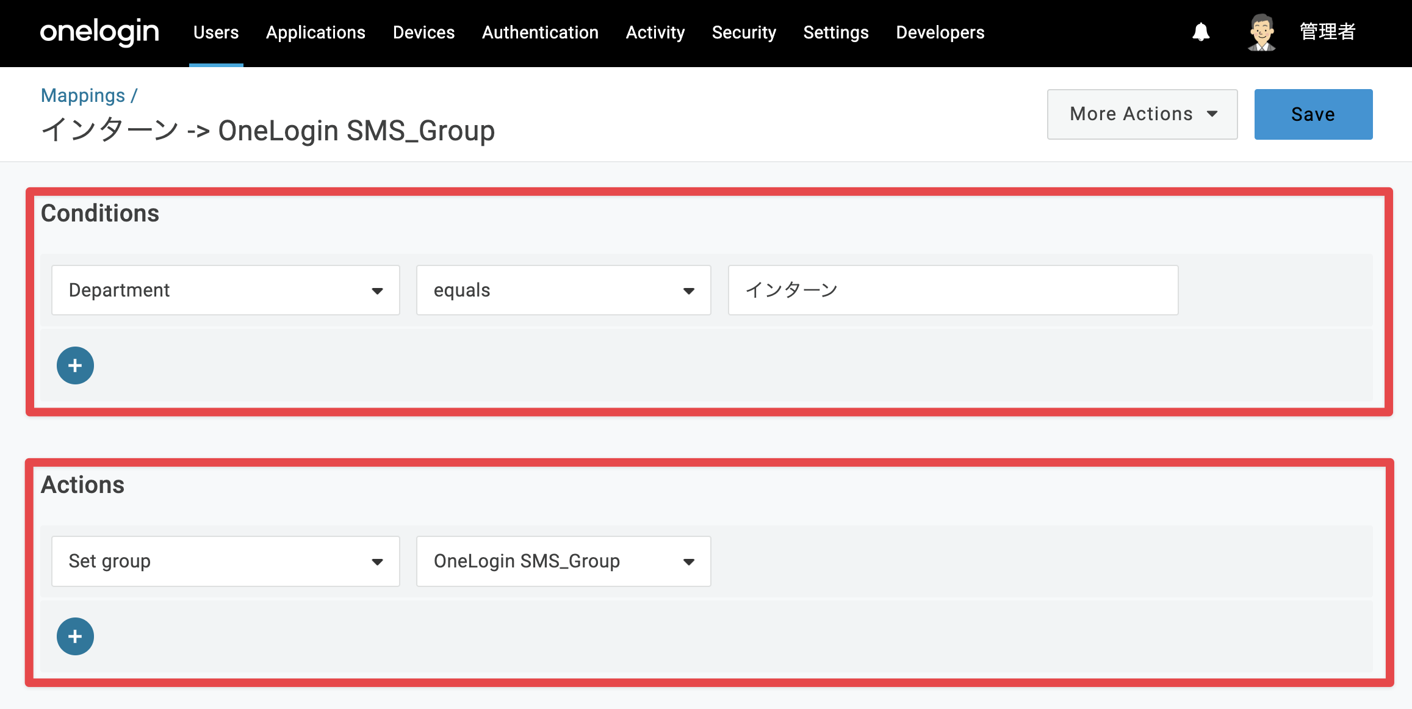Focus the インターン condition value field
This screenshot has height=709, width=1412.
click(953, 290)
